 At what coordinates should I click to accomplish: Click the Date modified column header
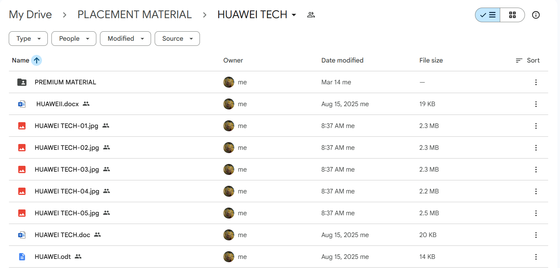coord(342,60)
